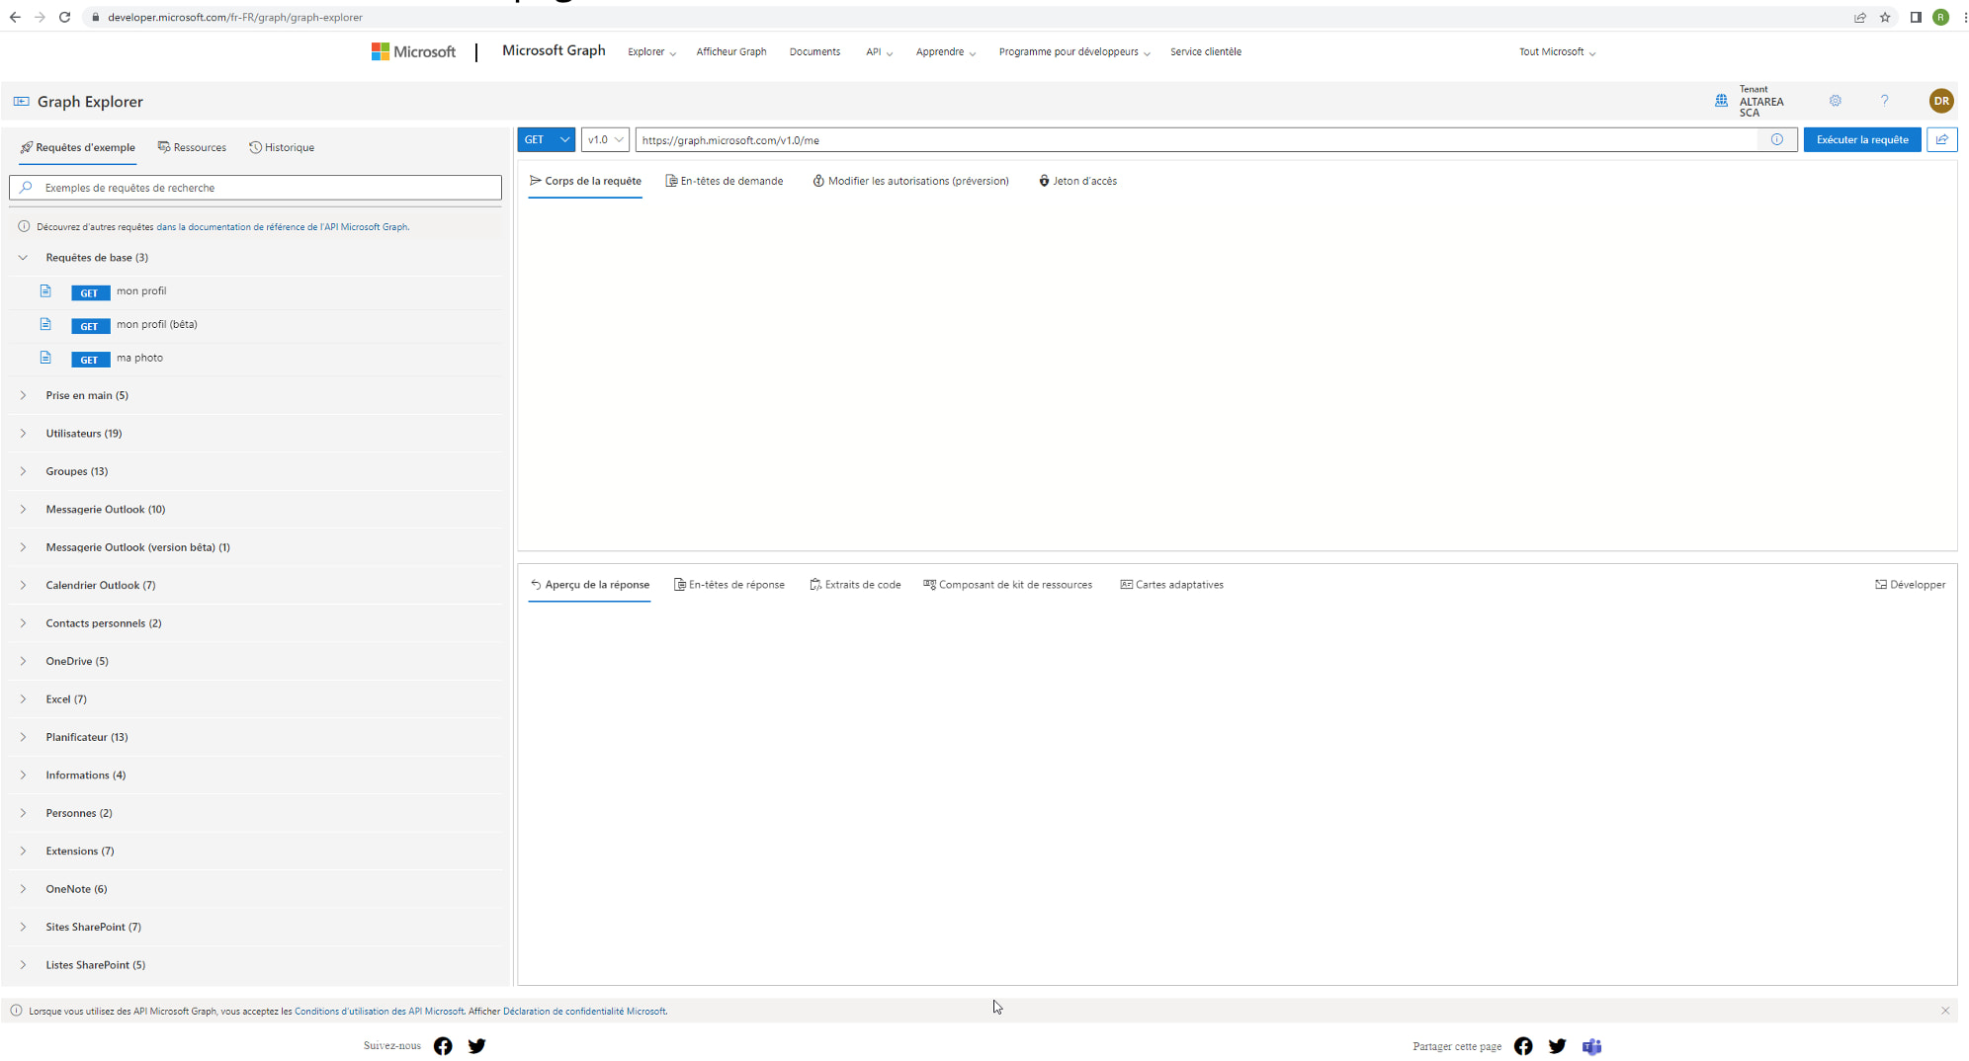Click the share icon next to Exécuter la requête
This screenshot has height=1061, width=1969.
pyautogui.click(x=1941, y=139)
